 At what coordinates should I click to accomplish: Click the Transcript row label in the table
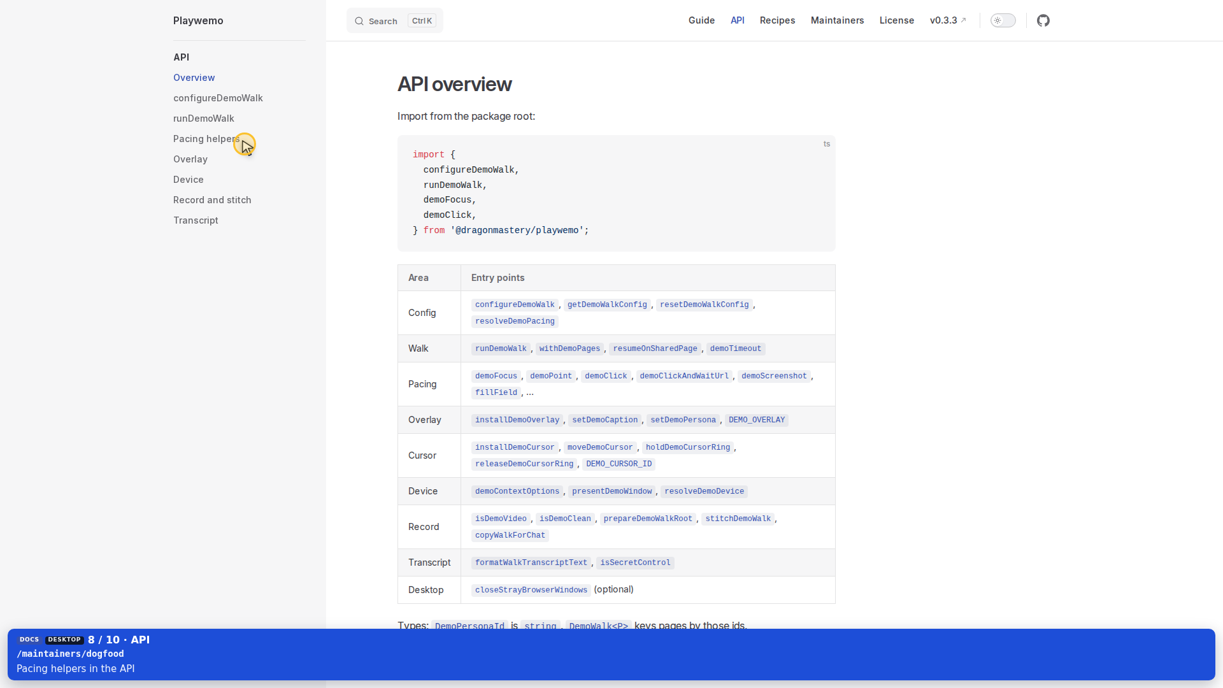[429, 563]
